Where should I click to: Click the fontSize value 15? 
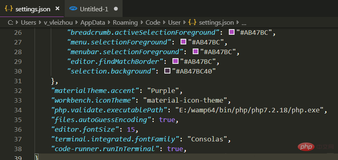131,130
